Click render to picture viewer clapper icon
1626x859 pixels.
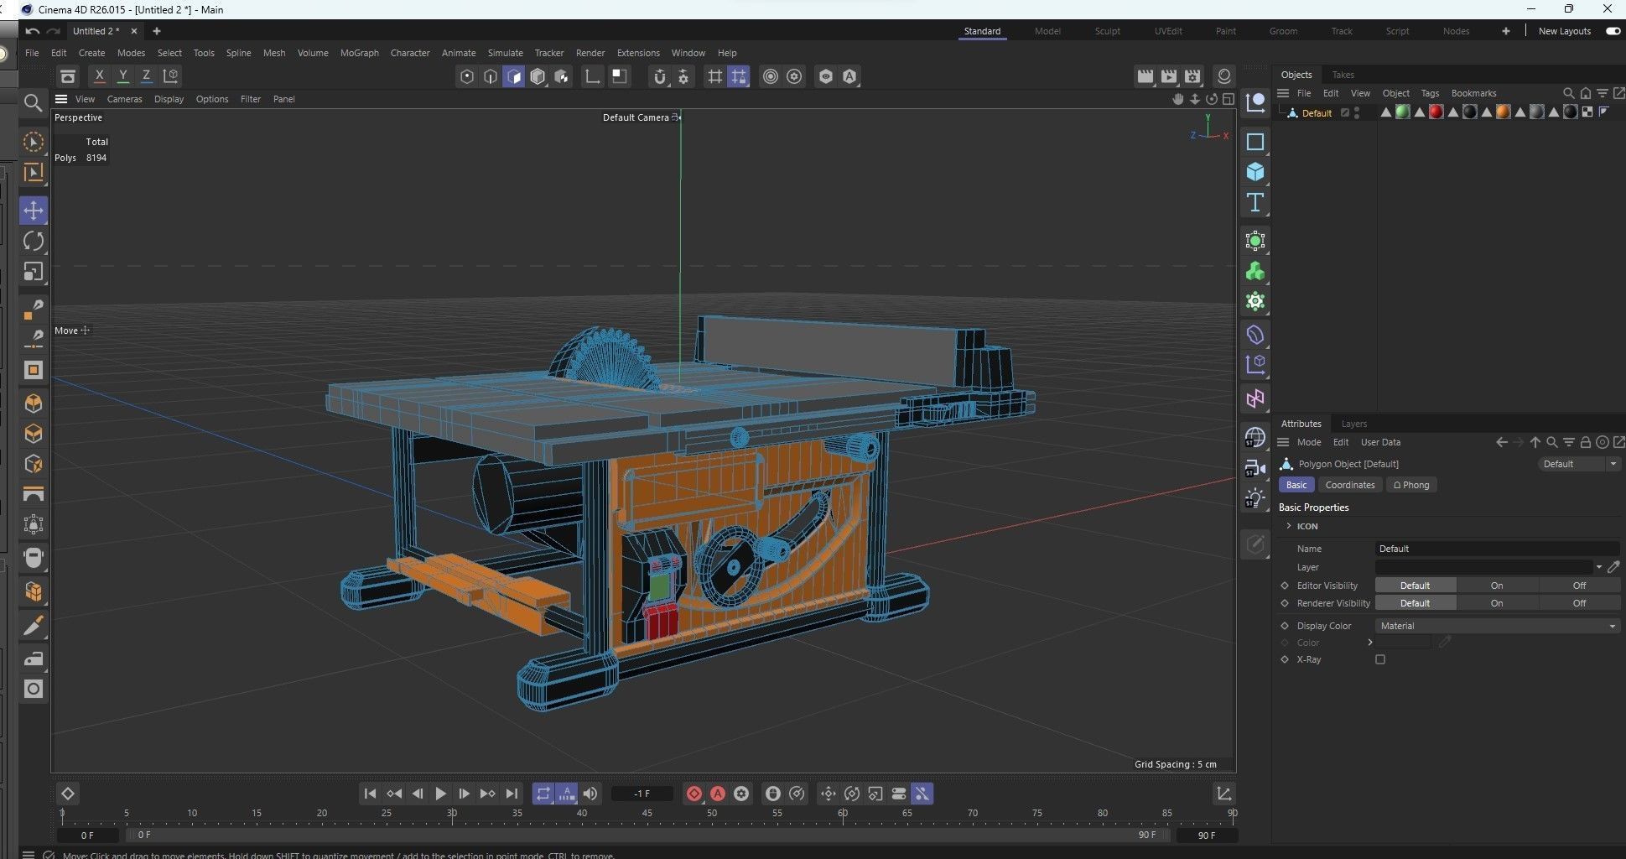[x=1169, y=76]
